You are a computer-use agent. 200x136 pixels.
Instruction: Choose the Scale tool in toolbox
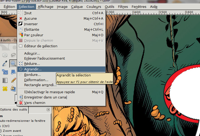click(x=5, y=72)
